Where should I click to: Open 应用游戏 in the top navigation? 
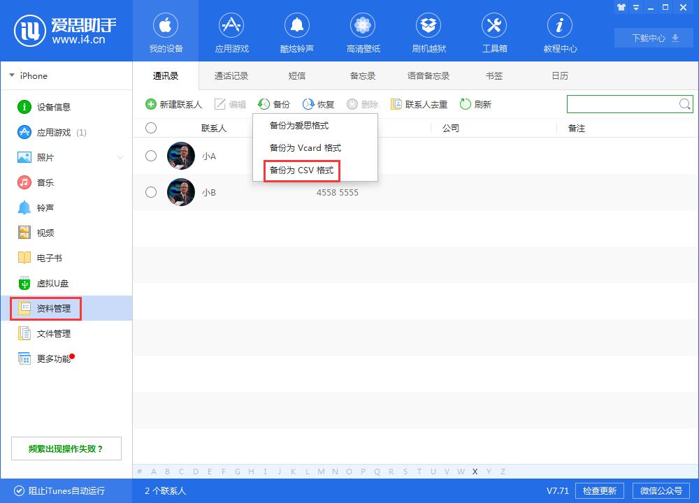231,33
